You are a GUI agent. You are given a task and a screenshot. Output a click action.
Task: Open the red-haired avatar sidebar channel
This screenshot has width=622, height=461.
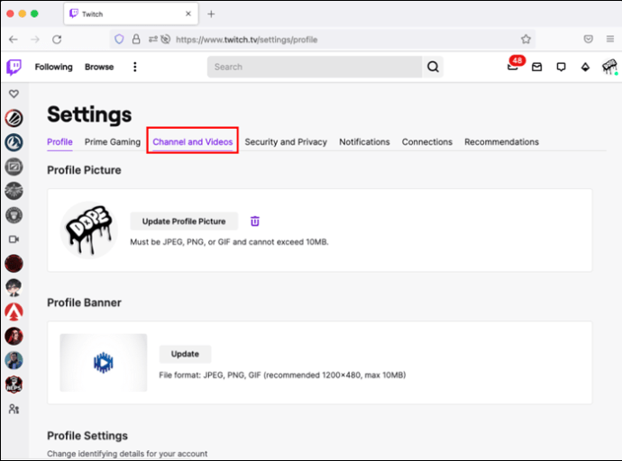[x=14, y=336]
